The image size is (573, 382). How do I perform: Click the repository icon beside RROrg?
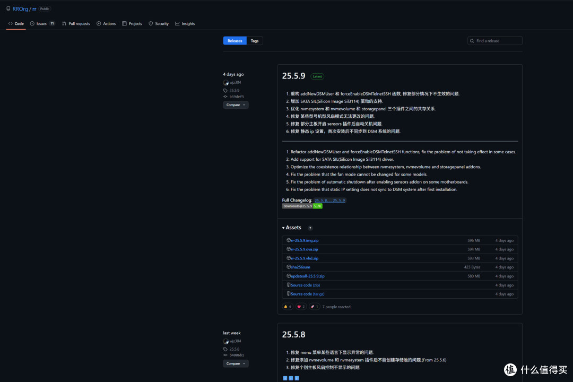point(8,9)
